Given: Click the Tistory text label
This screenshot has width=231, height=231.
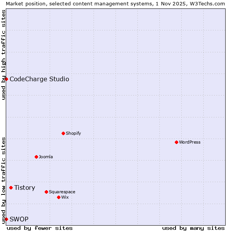Looking at the screenshot, I should pos(25,188).
